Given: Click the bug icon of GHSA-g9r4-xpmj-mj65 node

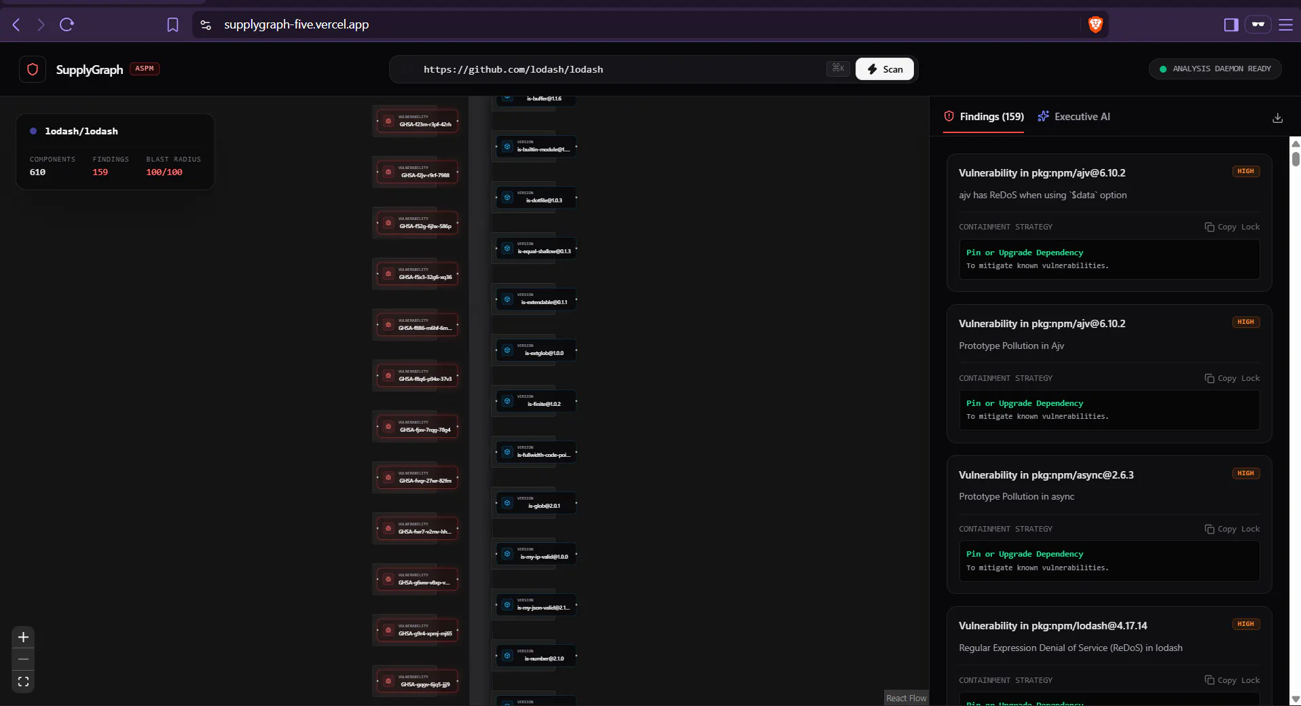Looking at the screenshot, I should [388, 631].
